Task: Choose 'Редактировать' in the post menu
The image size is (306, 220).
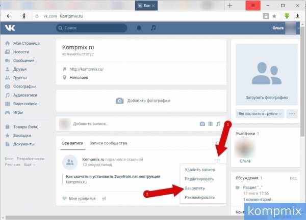Action: click(199, 179)
